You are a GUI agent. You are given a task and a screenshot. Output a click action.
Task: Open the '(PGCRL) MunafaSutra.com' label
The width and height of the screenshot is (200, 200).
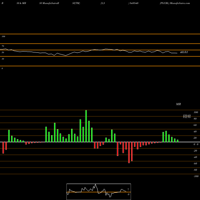click(x=175, y=3)
